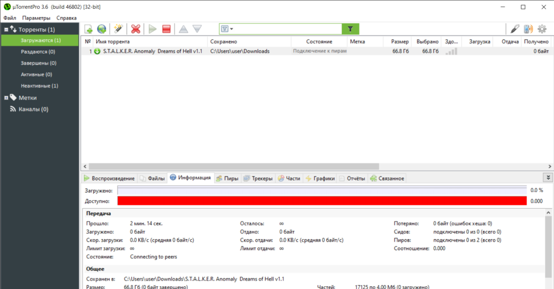The height and width of the screenshot is (289, 554).
Task: Collapse the detail pane with double-chevron button
Action: coord(548,177)
